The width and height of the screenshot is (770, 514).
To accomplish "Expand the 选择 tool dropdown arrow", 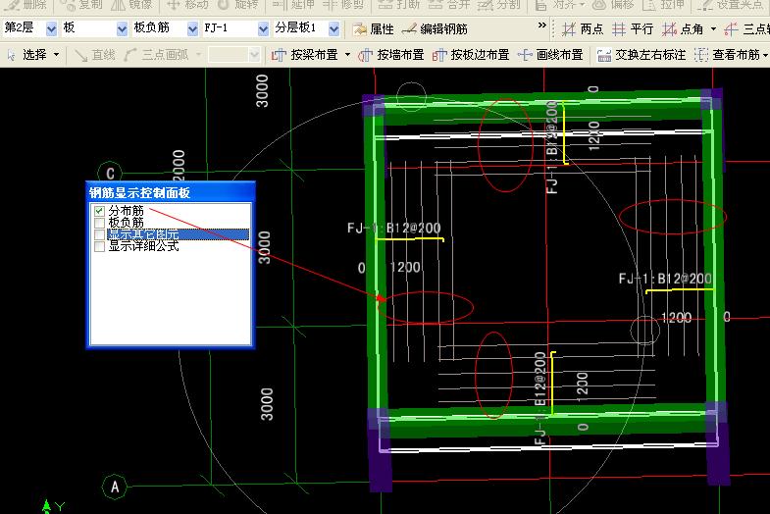I will point(56,55).
